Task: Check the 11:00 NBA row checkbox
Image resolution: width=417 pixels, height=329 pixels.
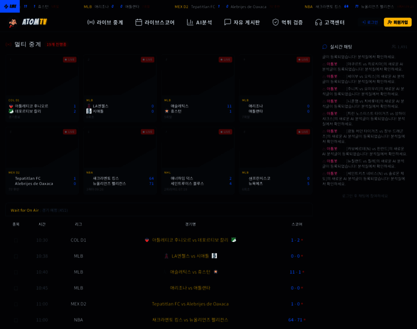Action: pos(16,320)
